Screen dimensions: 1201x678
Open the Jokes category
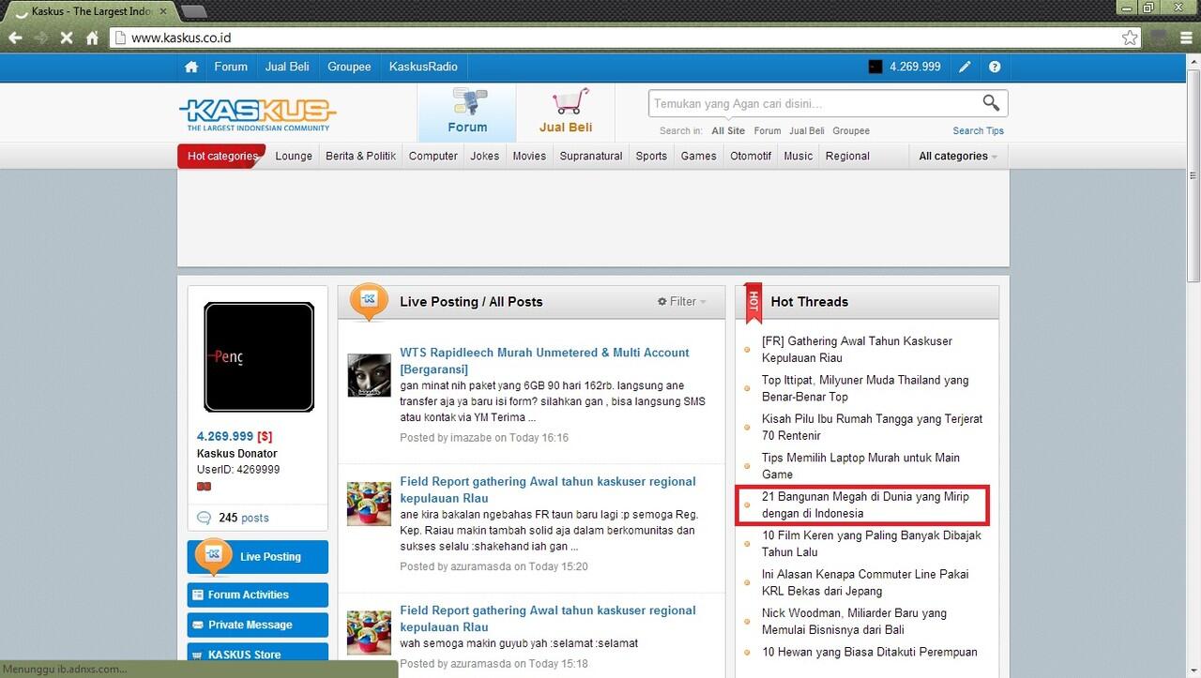[x=485, y=156]
